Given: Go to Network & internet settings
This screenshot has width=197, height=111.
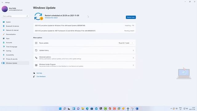Looking at the screenshot, I should [15, 30].
